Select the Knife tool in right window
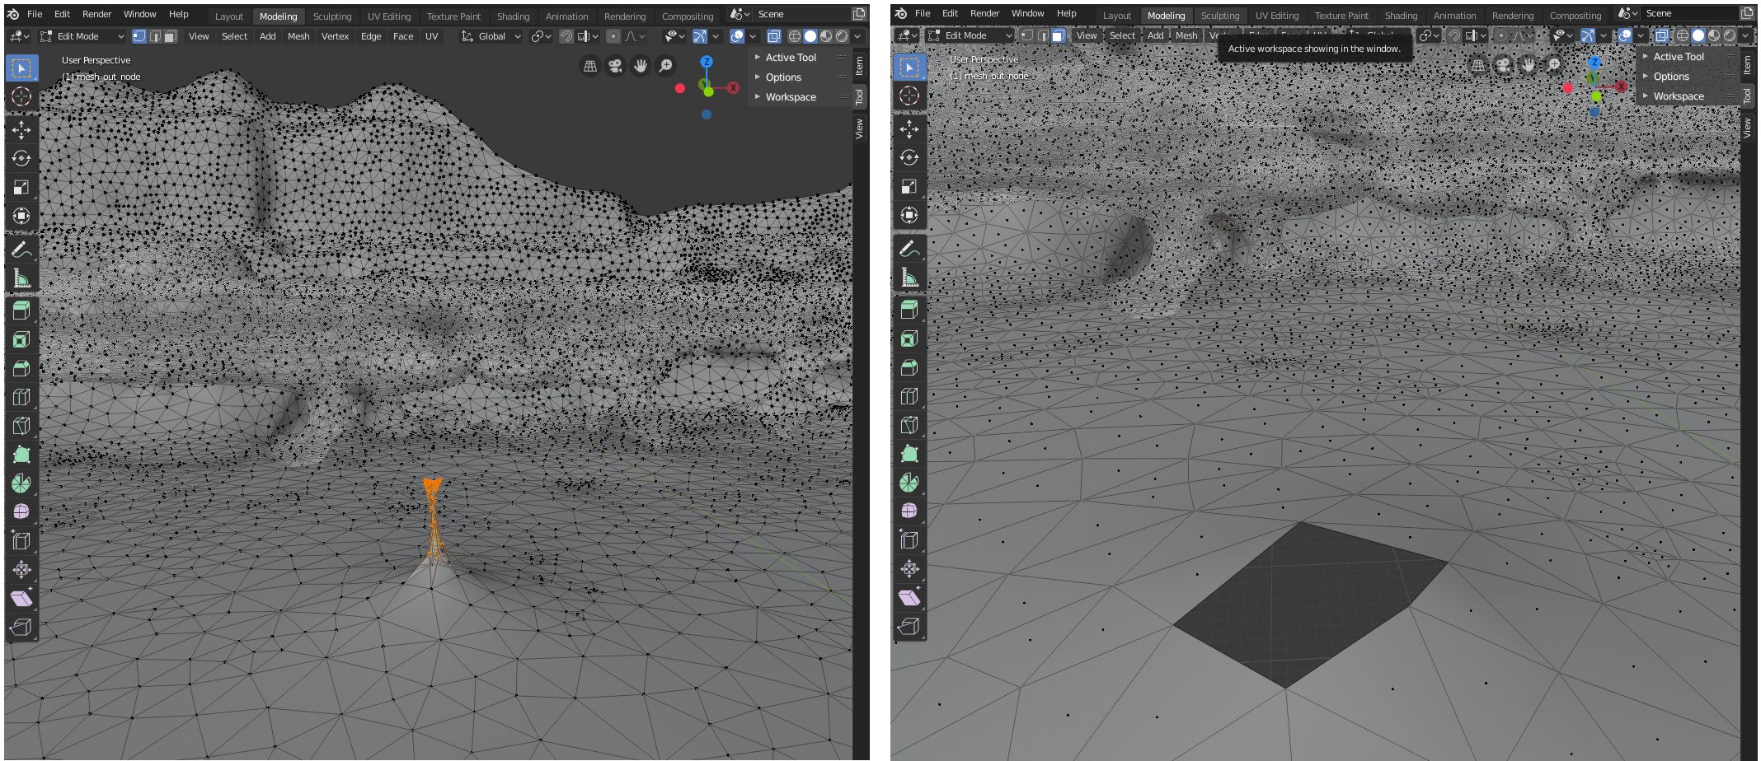Screen dimensions: 1761x761 [909, 425]
